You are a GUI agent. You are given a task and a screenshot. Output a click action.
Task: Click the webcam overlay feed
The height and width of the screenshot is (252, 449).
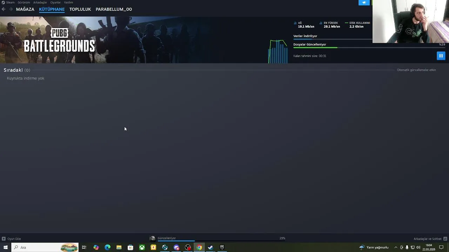pos(410,21)
